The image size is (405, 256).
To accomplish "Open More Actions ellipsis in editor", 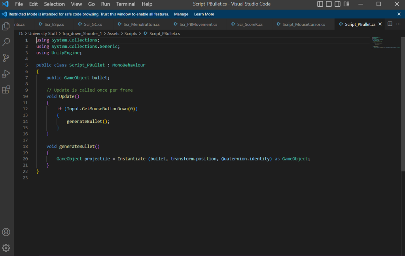I will [398, 24].
